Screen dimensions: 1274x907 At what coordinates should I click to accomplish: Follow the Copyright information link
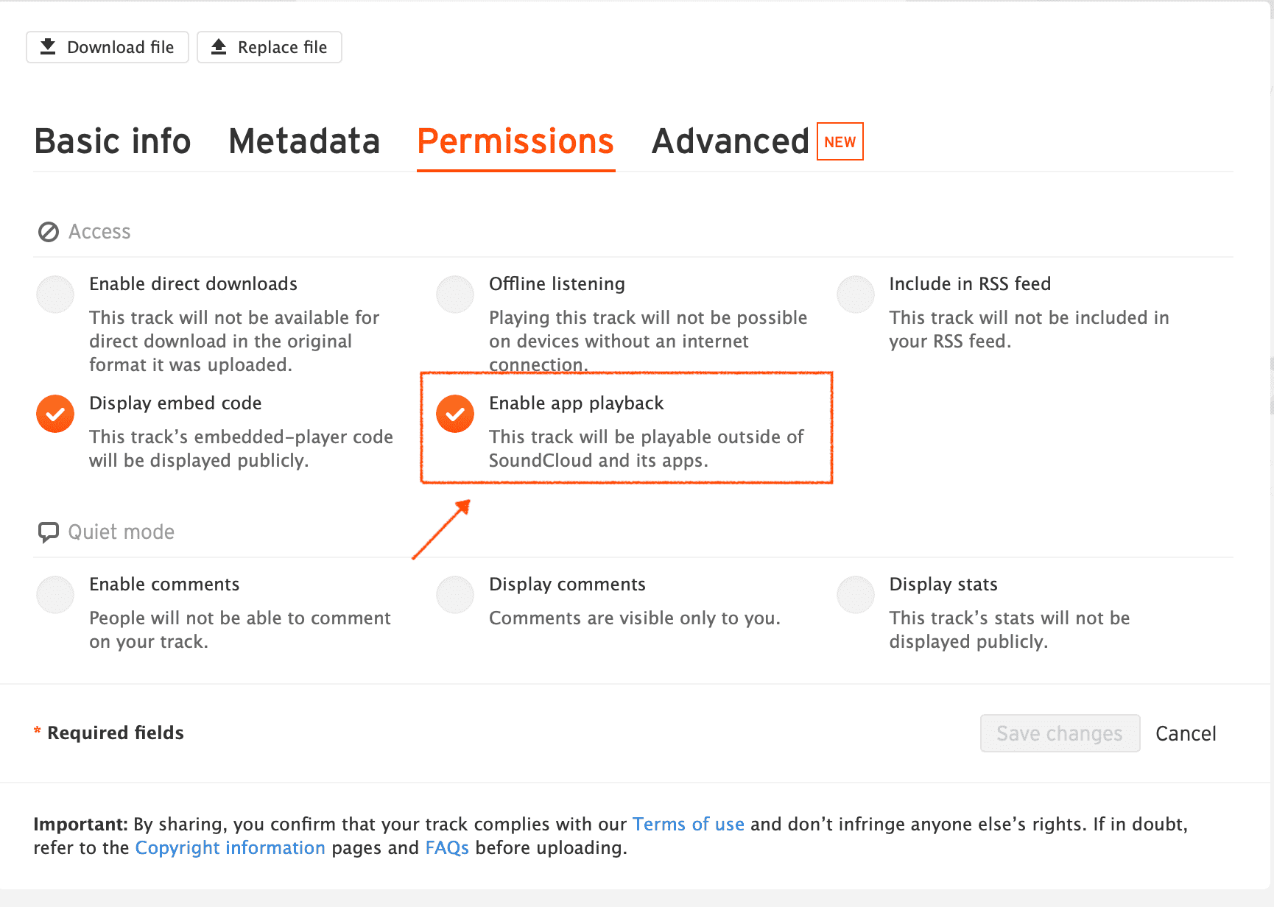230,847
